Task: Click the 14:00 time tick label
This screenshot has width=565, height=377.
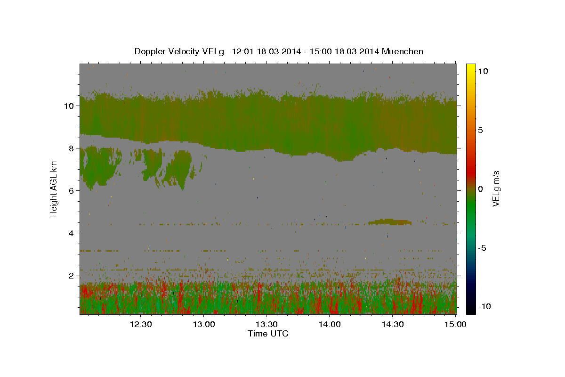Action: 330,324
